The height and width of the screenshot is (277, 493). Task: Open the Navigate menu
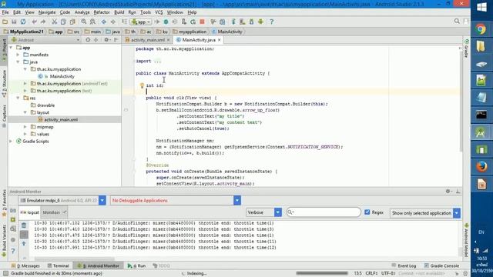pos(47,12)
